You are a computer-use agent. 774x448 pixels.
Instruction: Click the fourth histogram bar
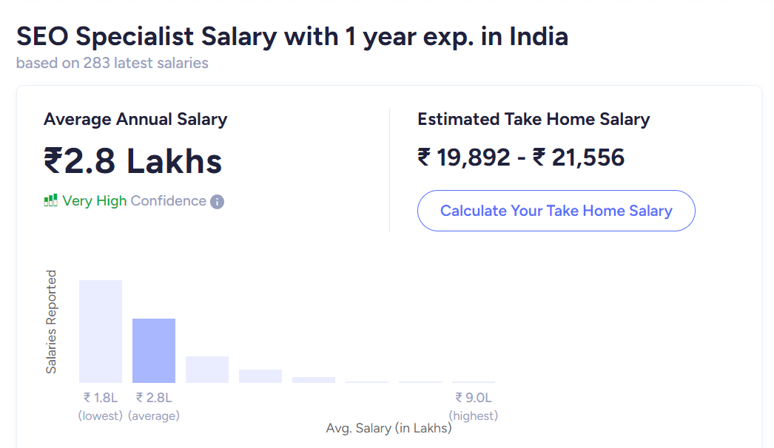[x=260, y=375]
